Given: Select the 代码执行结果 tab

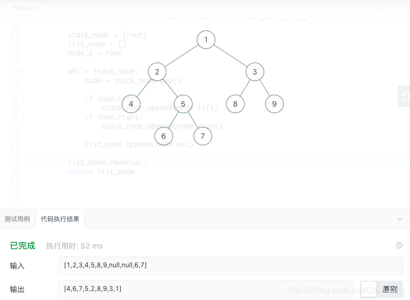Looking at the screenshot, I should tap(60, 219).
